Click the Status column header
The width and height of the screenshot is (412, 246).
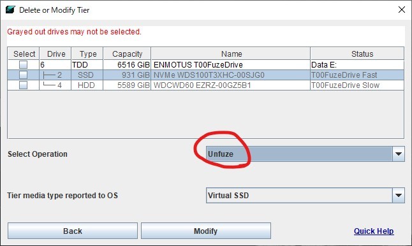click(357, 54)
